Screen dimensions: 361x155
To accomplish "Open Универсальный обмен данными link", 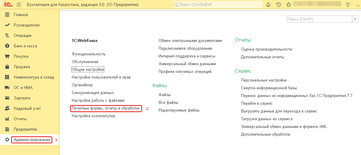I will click(x=187, y=64).
